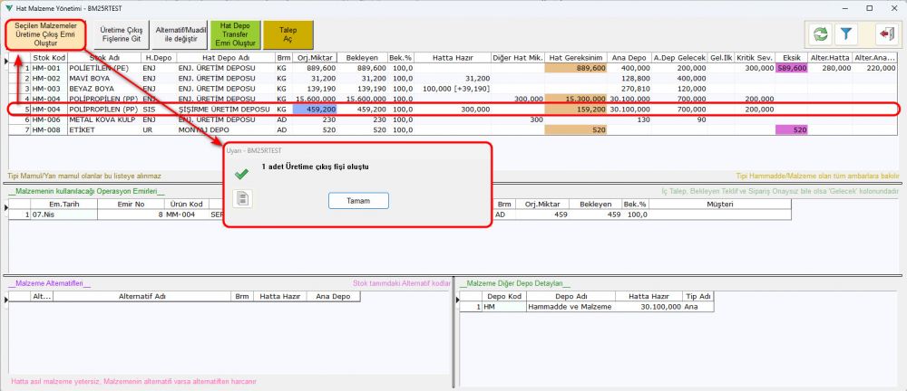
Task: Click the Hat Gereksinim column header
Action: pos(577,58)
